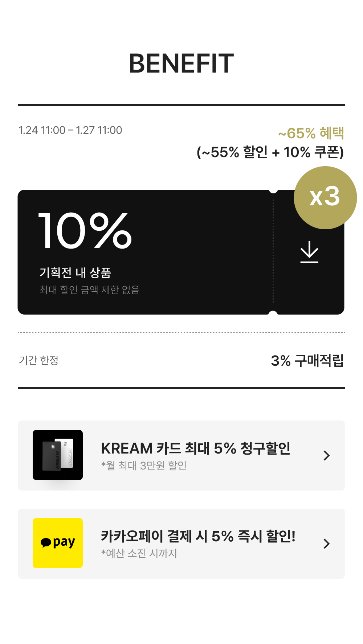This screenshot has height=644, width=363.
Task: Select the ~65% 혜택 gold text
Action: tap(311, 133)
